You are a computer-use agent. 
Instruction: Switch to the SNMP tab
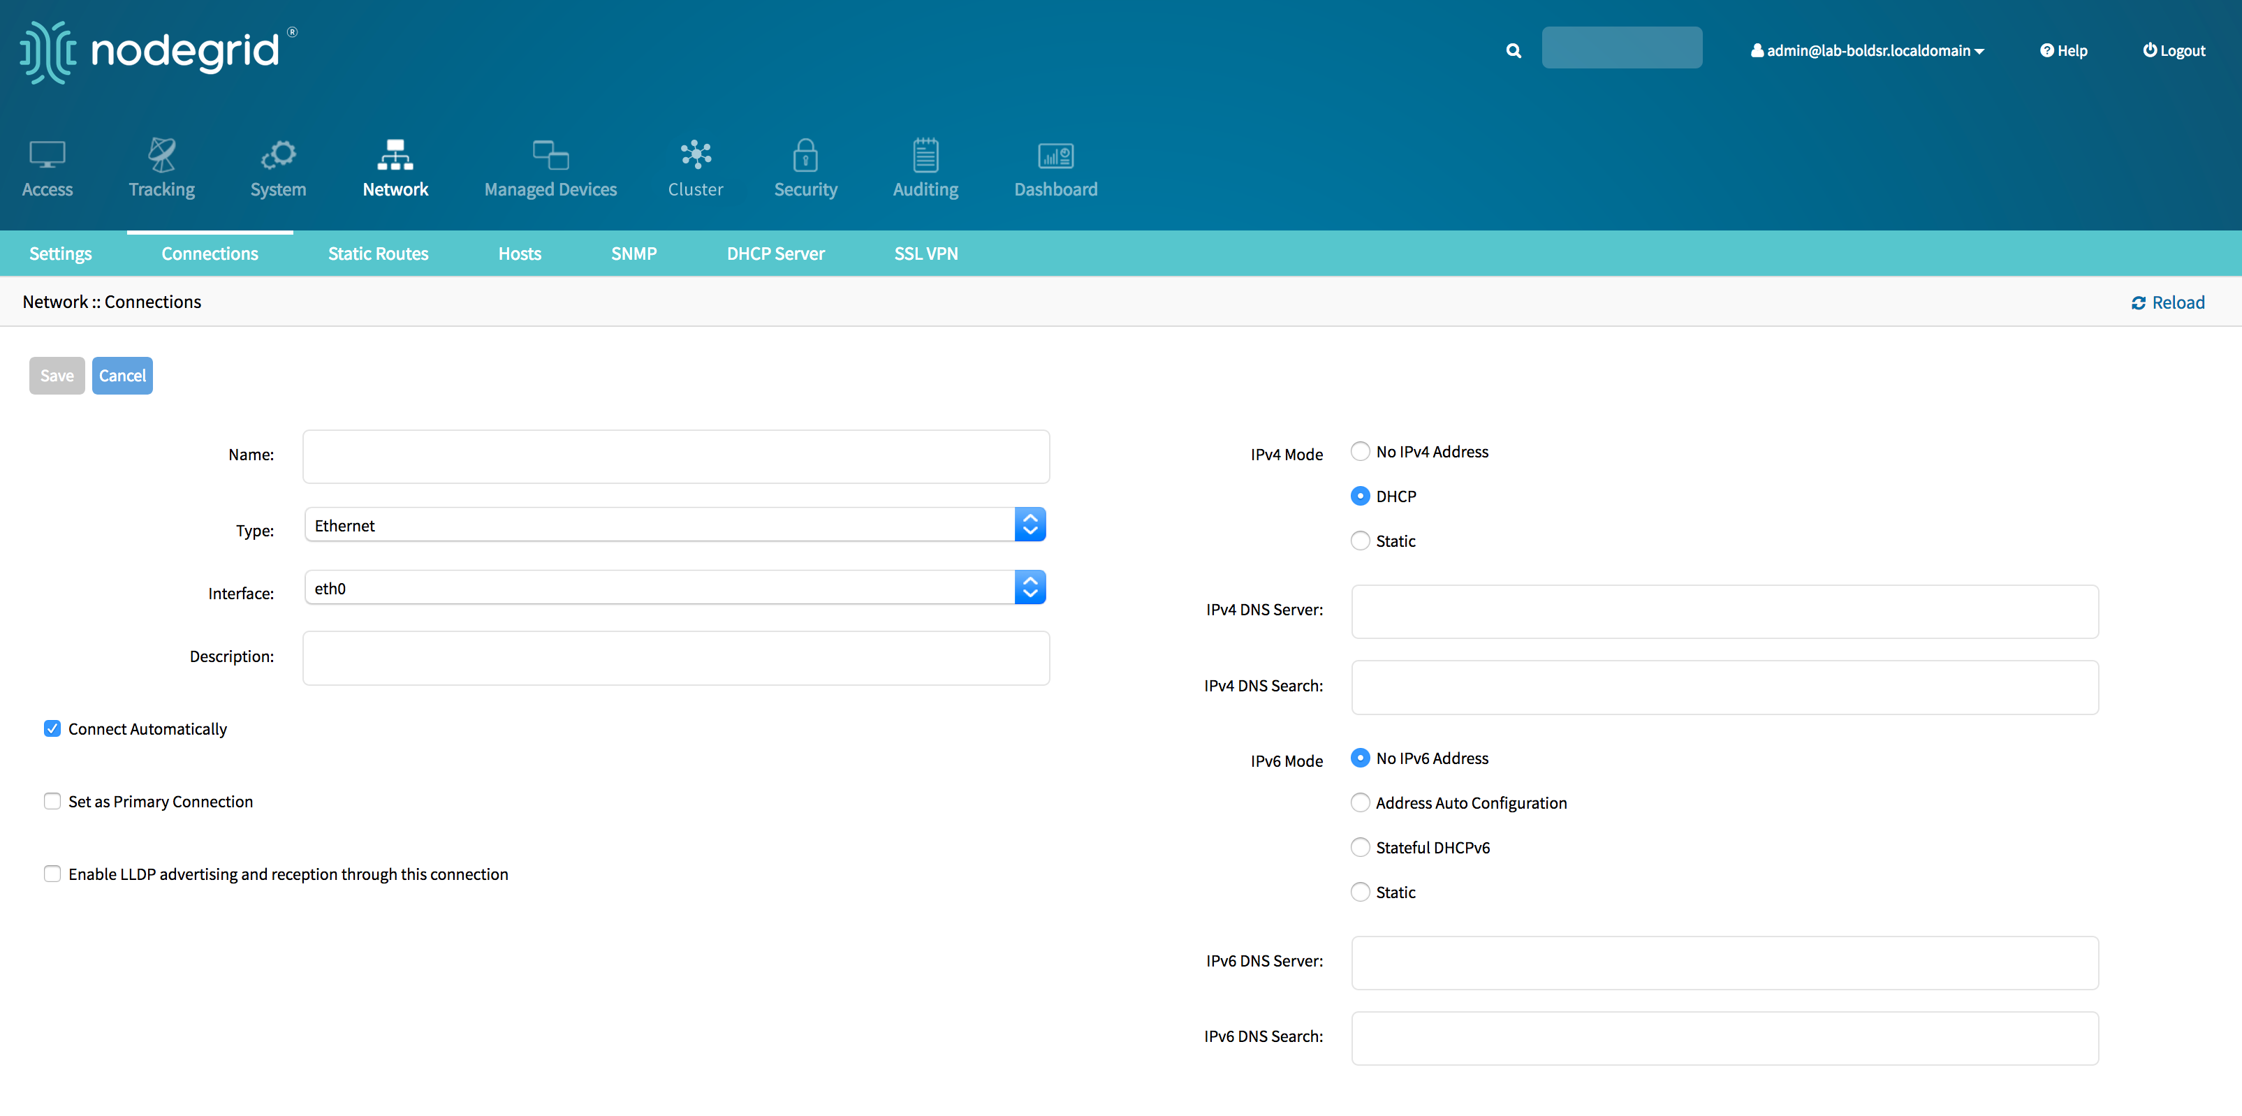633,254
